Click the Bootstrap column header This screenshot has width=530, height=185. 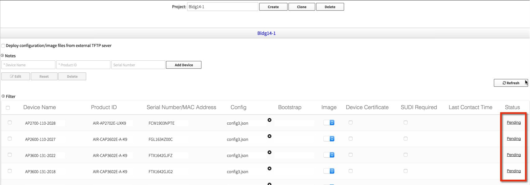tap(290, 107)
